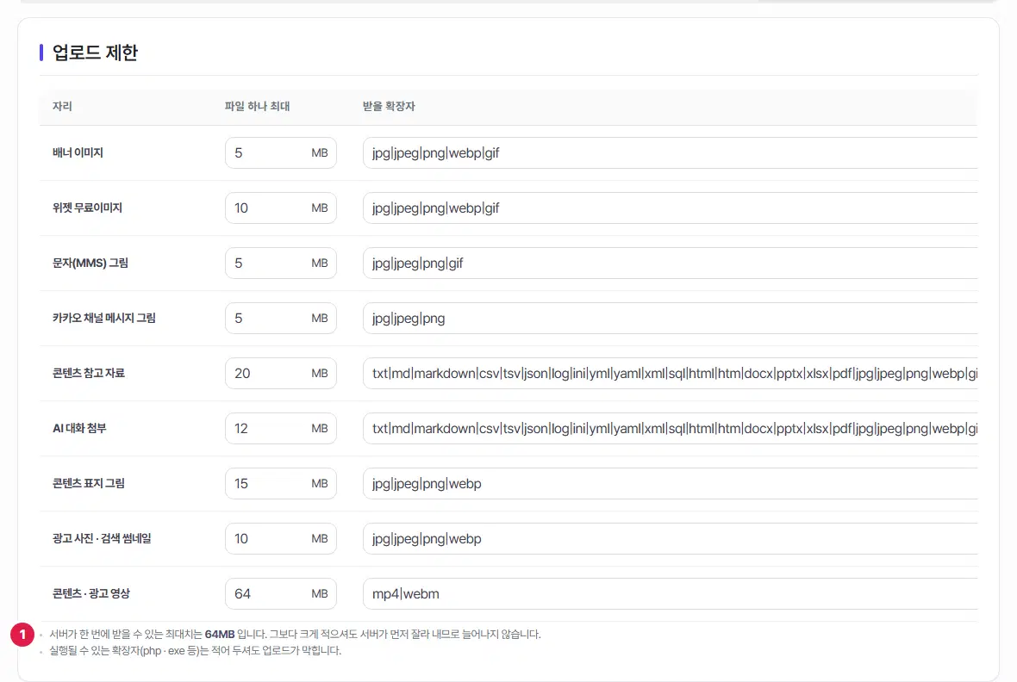This screenshot has width=1017, height=682.
Task: Click the 콘텐츠 표지 그림 row label
Action: tap(88, 484)
